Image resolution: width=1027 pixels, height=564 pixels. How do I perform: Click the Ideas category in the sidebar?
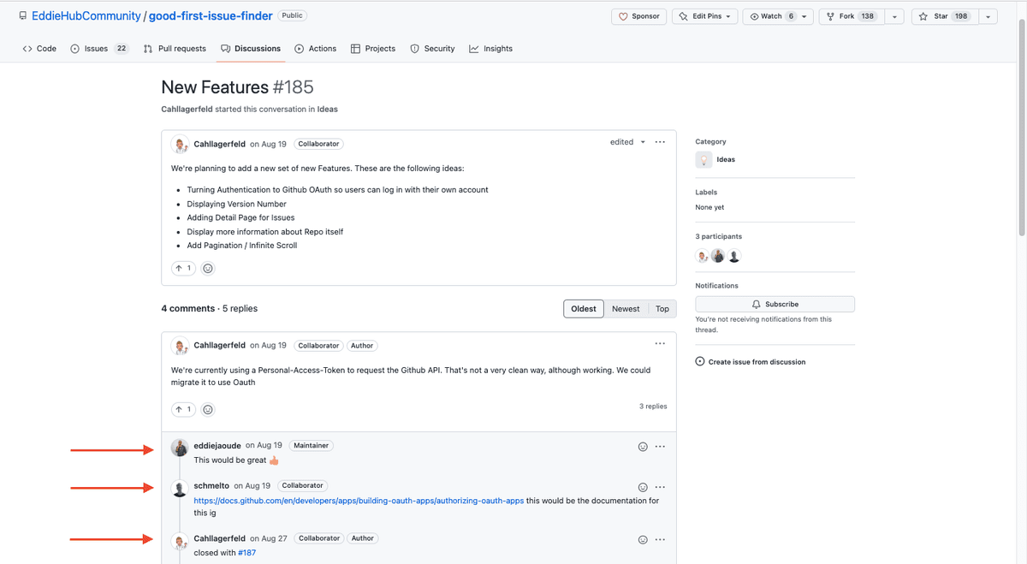click(726, 159)
